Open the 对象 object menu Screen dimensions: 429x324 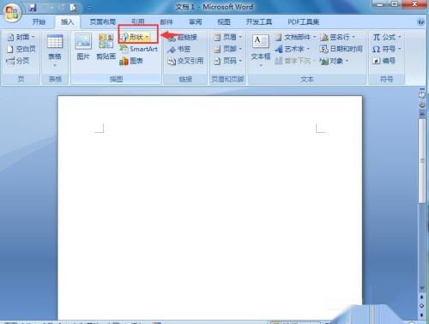pos(334,61)
